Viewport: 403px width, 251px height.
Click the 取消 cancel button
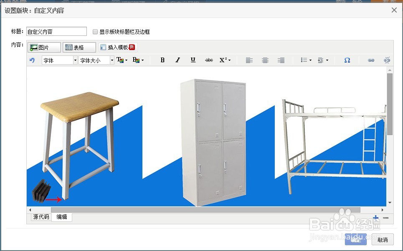383,239
